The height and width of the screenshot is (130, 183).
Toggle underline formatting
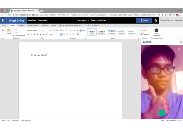pos(34,34)
